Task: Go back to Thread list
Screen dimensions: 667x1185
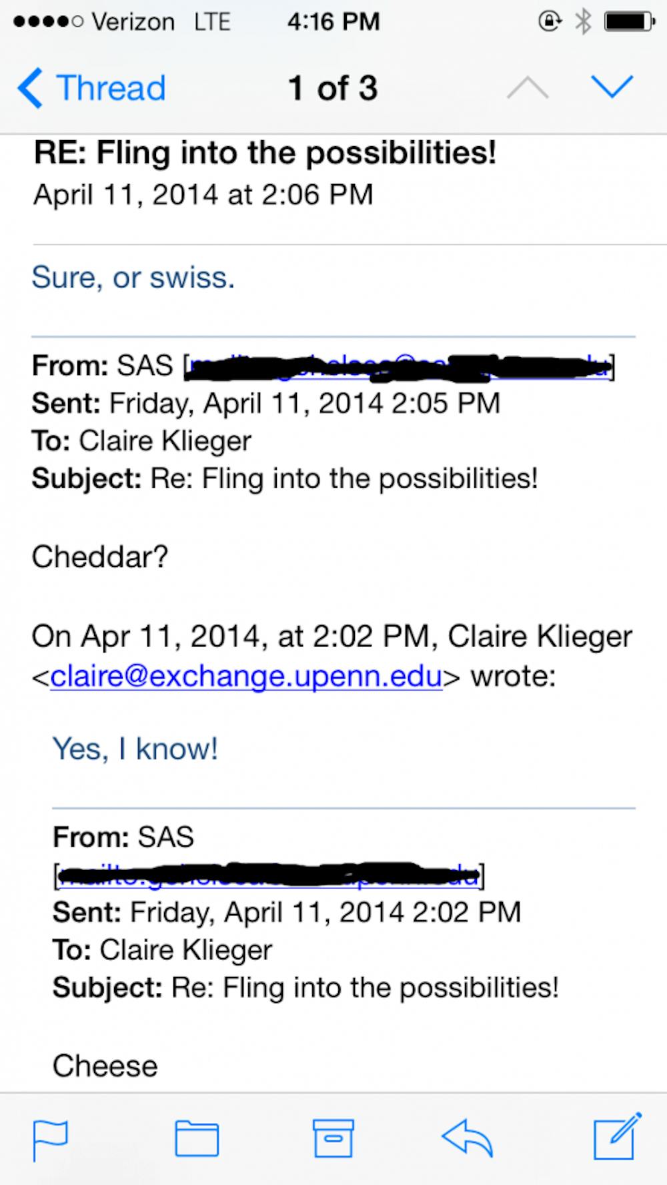Action: tap(92, 88)
